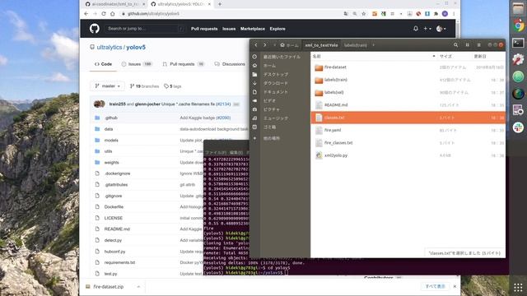Open Terminal from the Ubuntu dock
Image resolution: width=527 pixels, height=296 pixels.
tap(518, 43)
